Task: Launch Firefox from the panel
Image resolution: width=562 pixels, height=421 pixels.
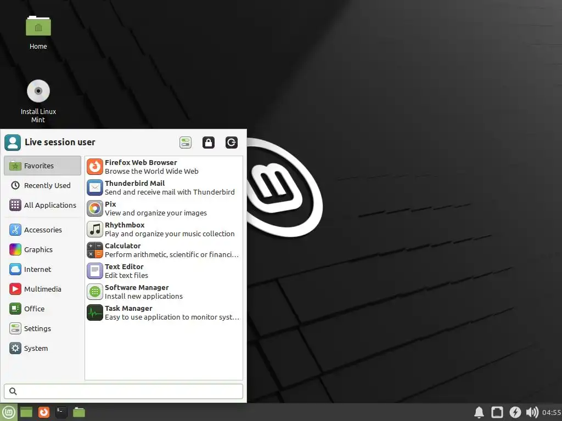Action: click(x=44, y=412)
